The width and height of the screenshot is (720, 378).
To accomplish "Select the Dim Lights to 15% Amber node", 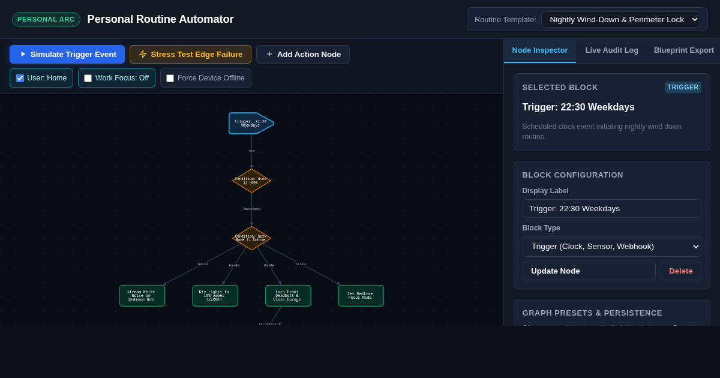I will [x=215, y=296].
